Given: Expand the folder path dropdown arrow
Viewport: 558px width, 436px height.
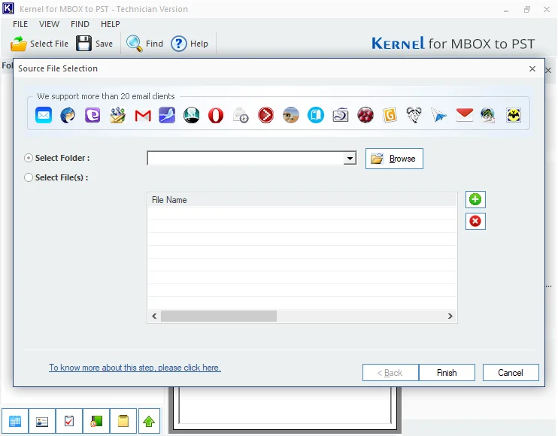Looking at the screenshot, I should tap(350, 159).
